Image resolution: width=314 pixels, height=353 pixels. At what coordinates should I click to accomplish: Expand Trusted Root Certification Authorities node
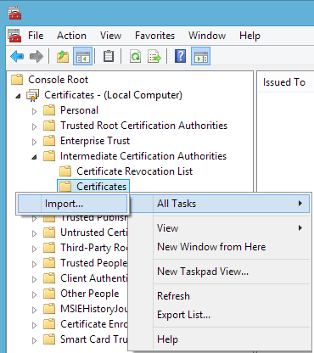point(35,126)
